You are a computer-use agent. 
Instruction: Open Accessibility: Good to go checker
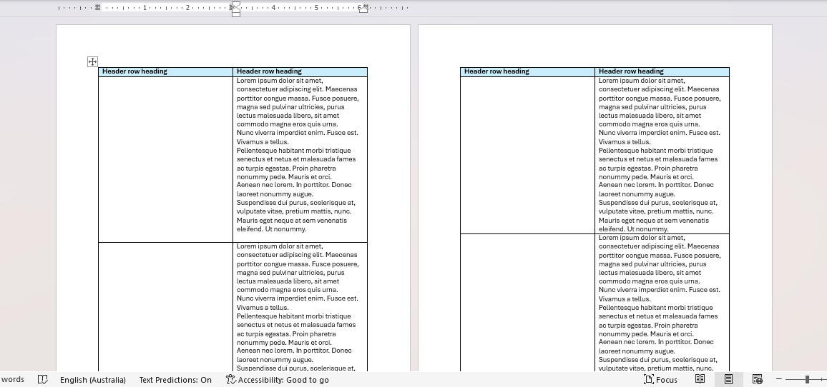pos(277,380)
